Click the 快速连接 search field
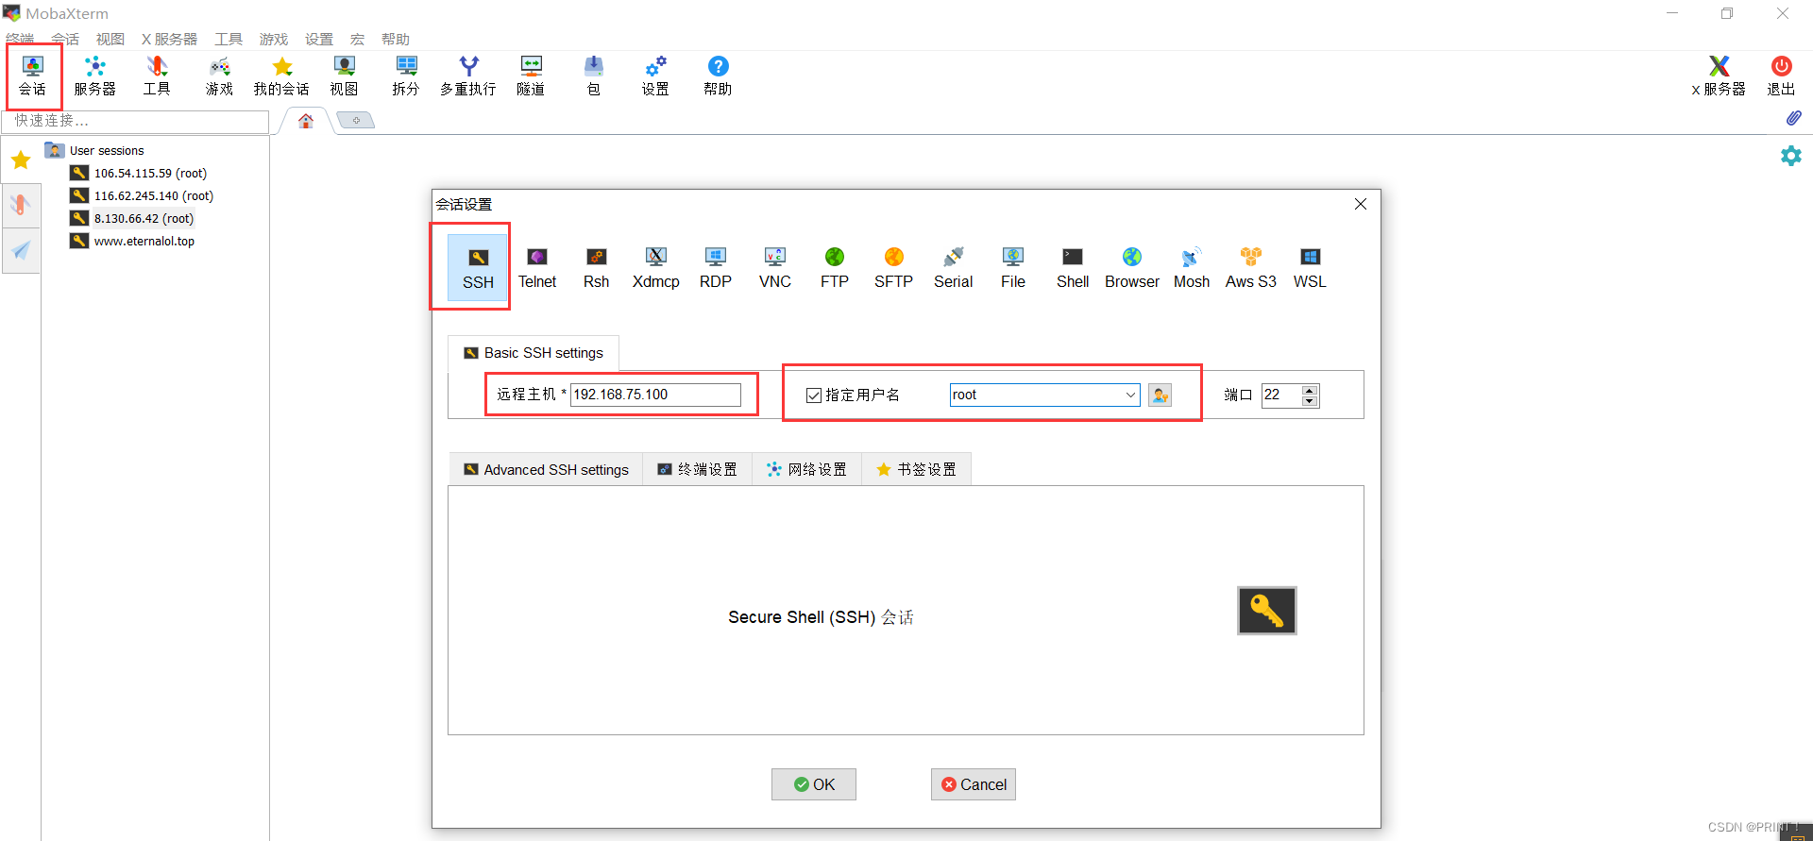 coord(136,121)
